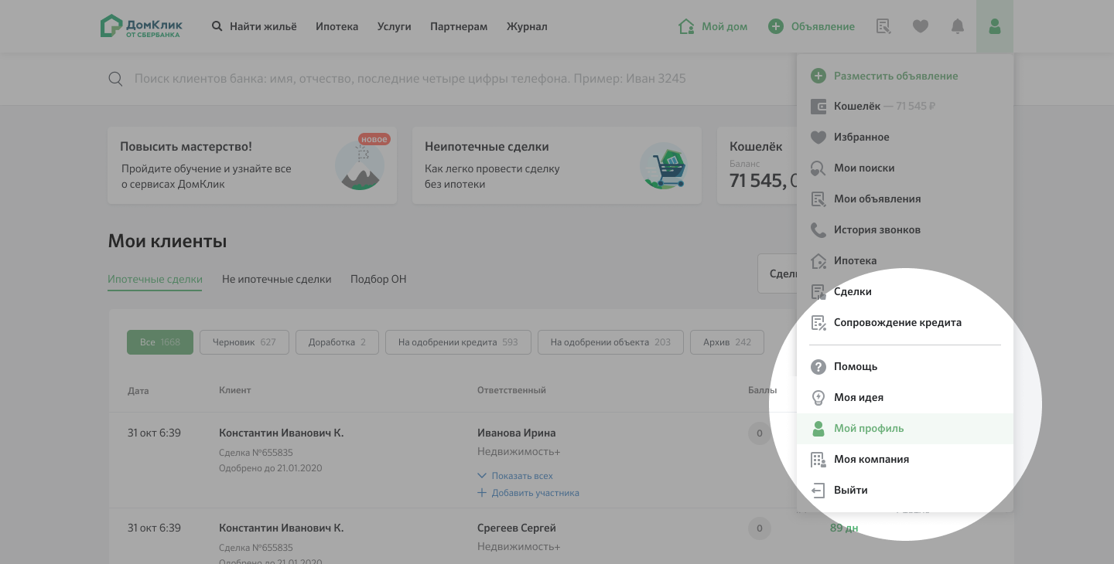The image size is (1114, 564).
Task: Click the green plus Объявление icon
Action: click(776, 26)
